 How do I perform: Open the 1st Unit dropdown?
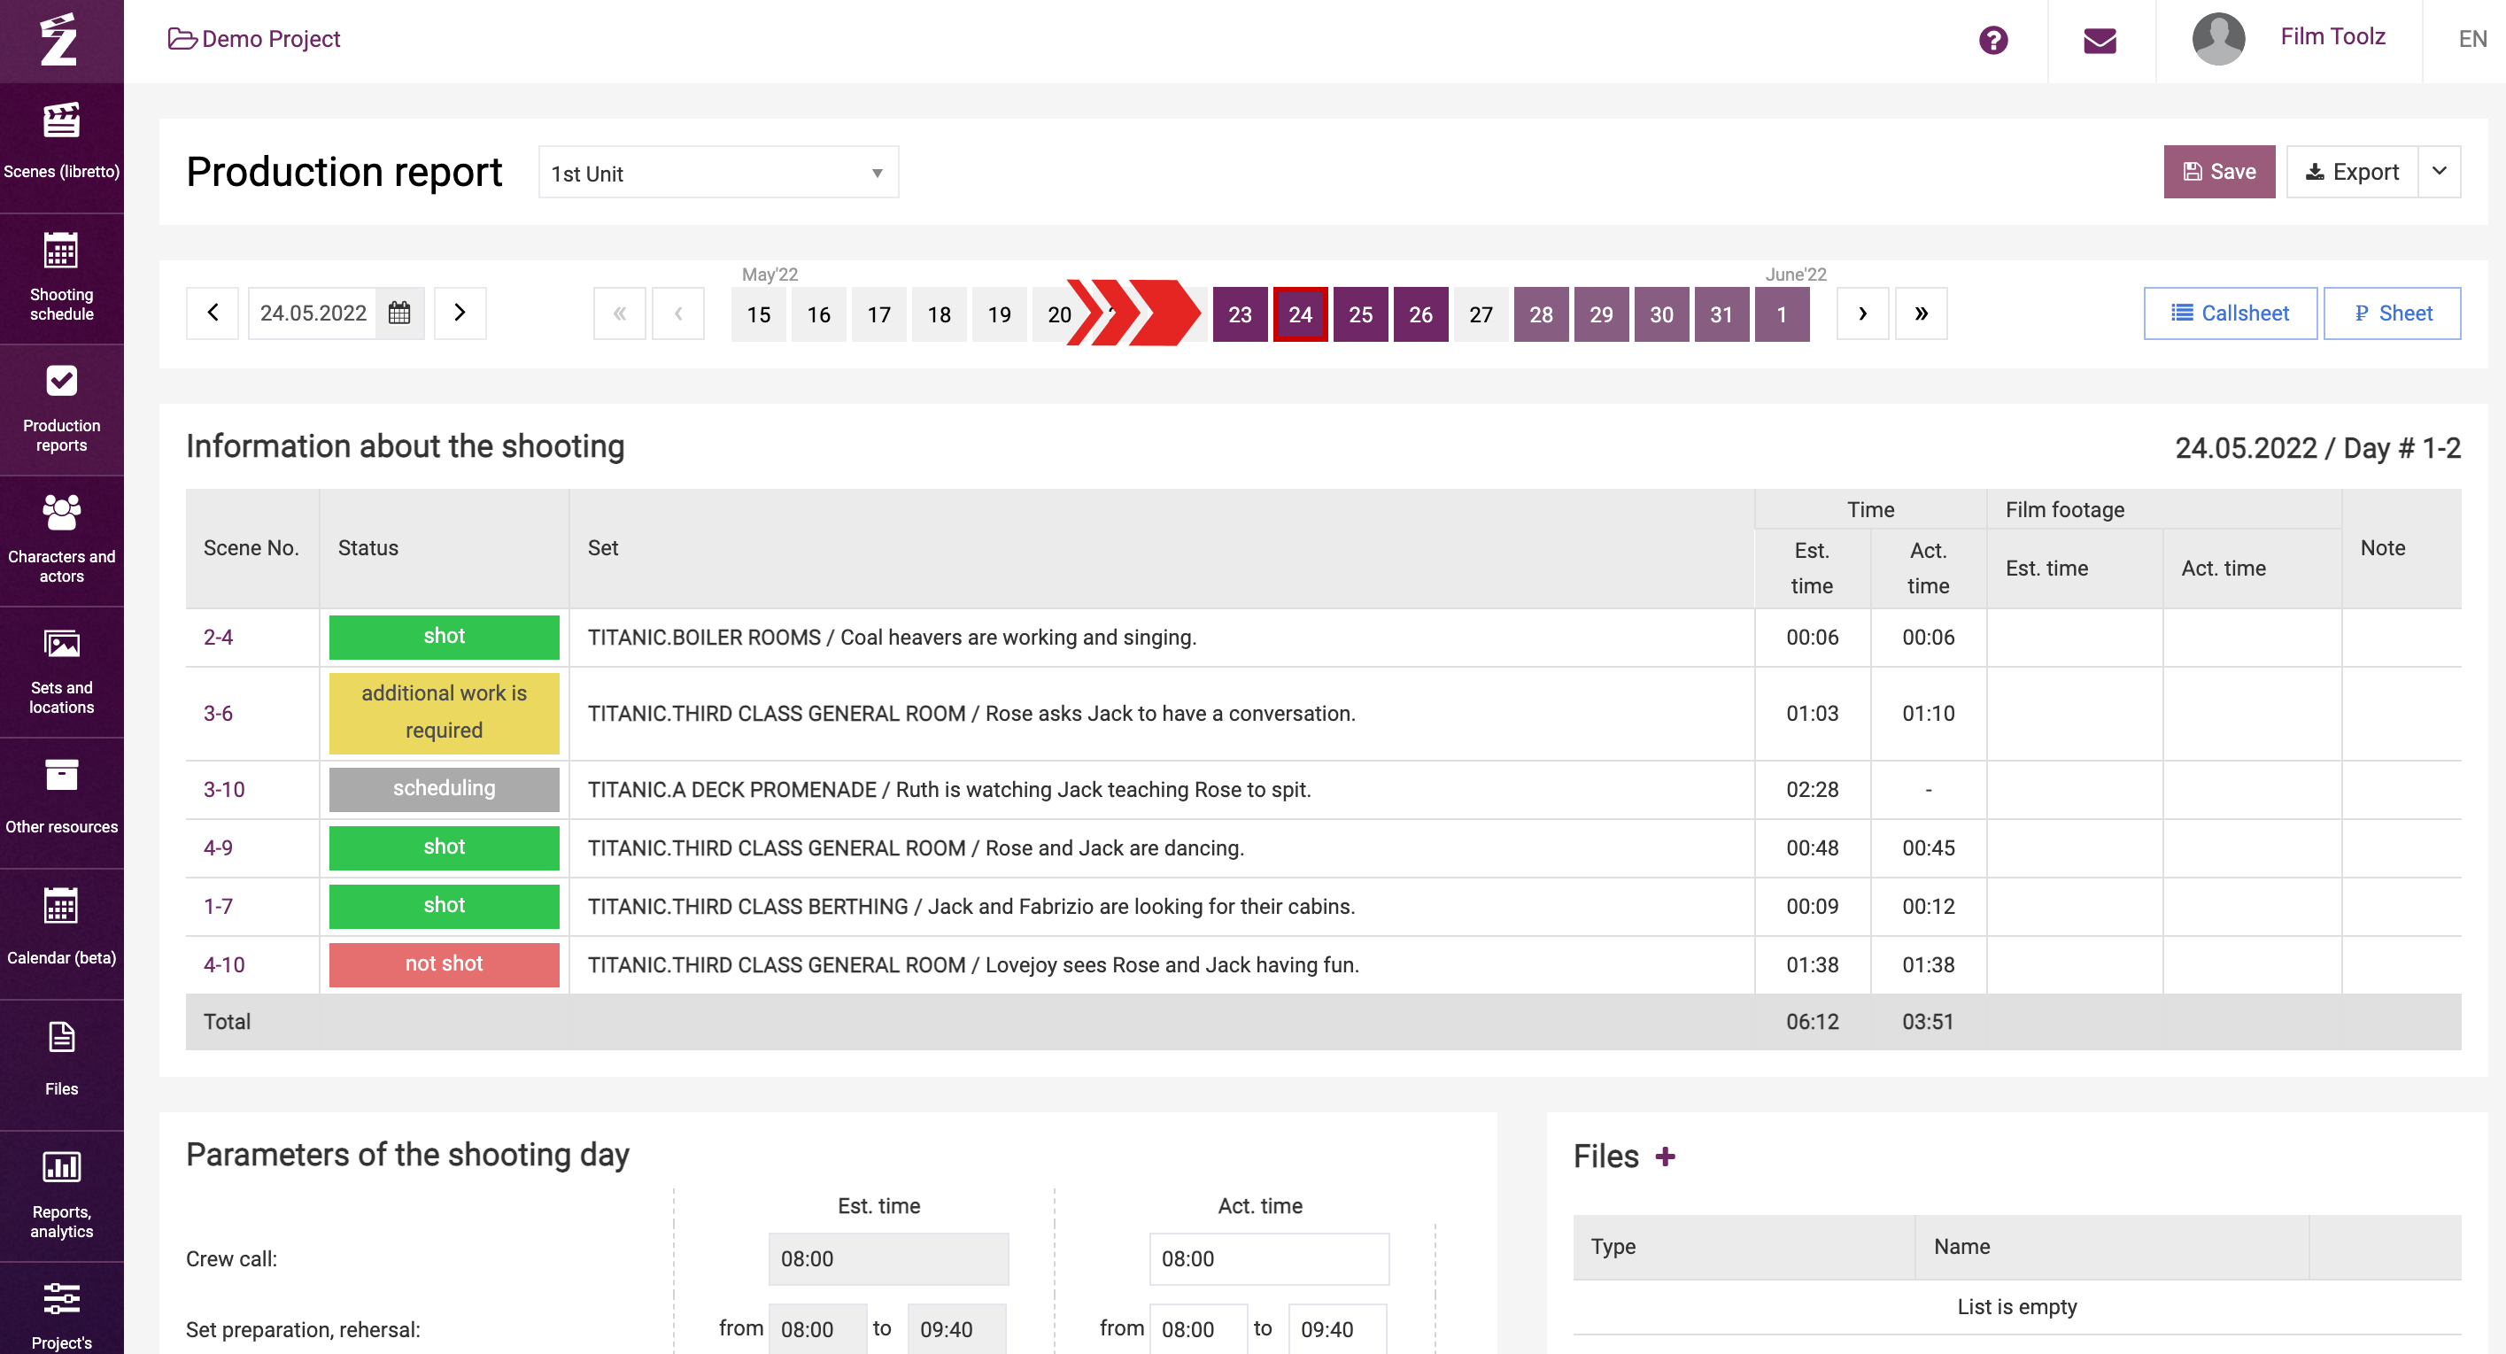coord(718,172)
